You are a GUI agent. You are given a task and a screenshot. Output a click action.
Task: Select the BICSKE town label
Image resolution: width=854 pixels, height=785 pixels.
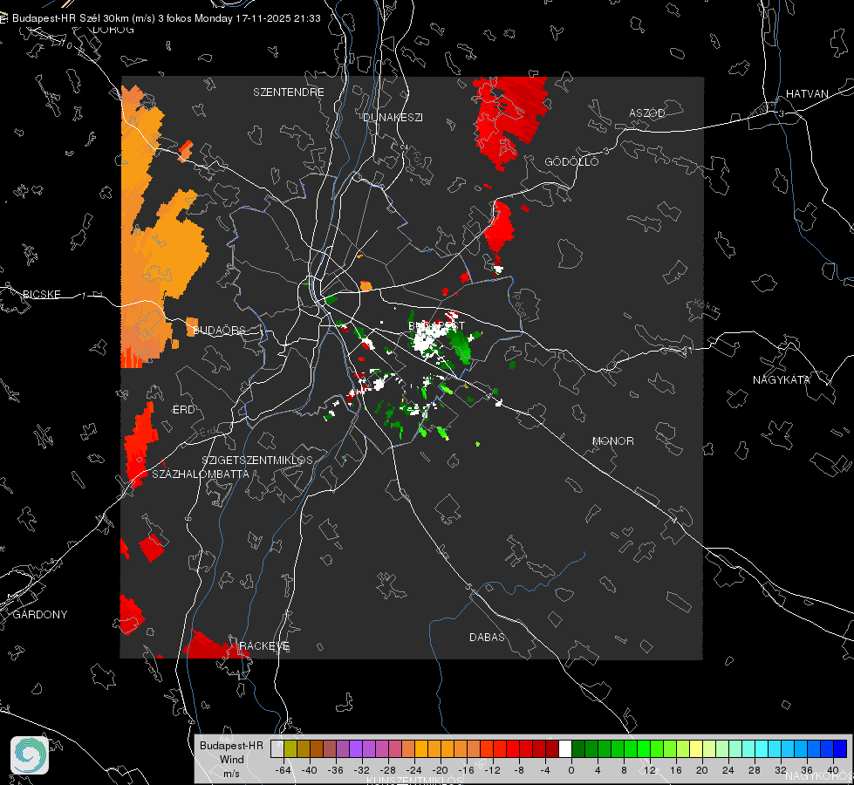click(41, 294)
